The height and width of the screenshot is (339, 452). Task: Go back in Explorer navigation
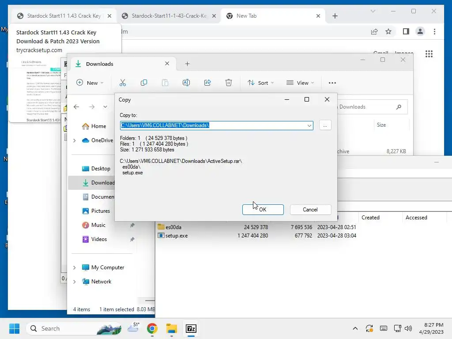(x=76, y=107)
